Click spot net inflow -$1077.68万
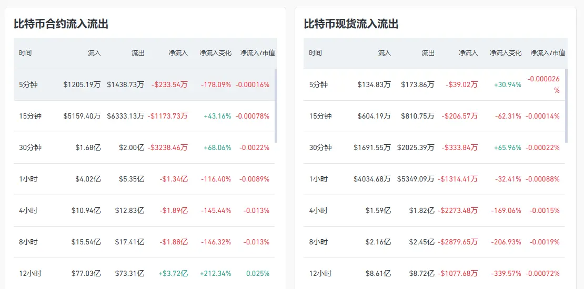Viewport: 584px width, 289px height. (458, 274)
